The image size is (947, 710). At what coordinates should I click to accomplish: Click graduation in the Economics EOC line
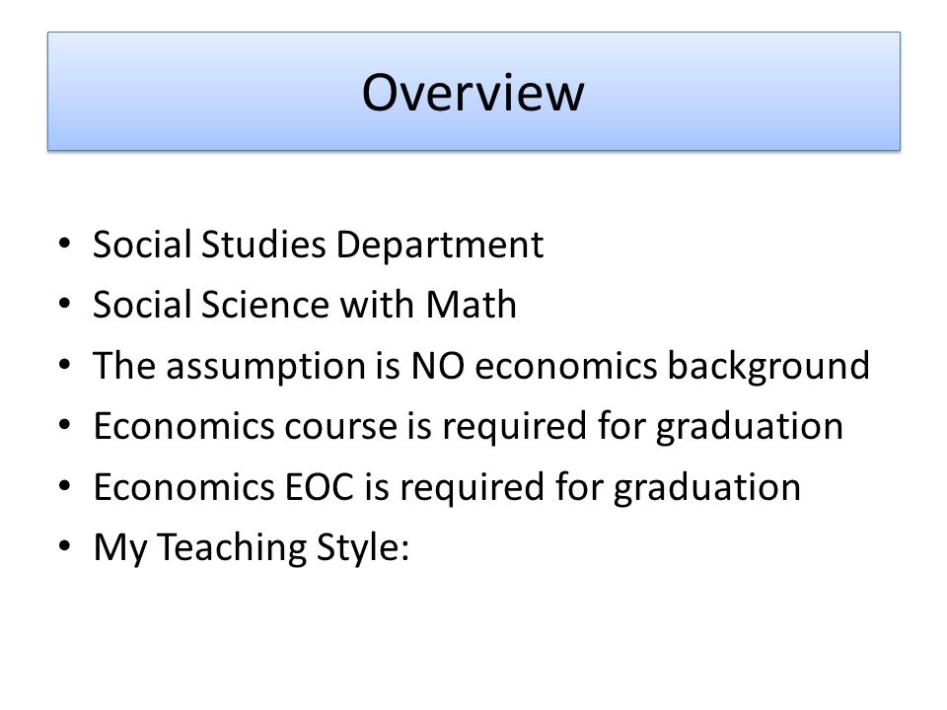[707, 488]
